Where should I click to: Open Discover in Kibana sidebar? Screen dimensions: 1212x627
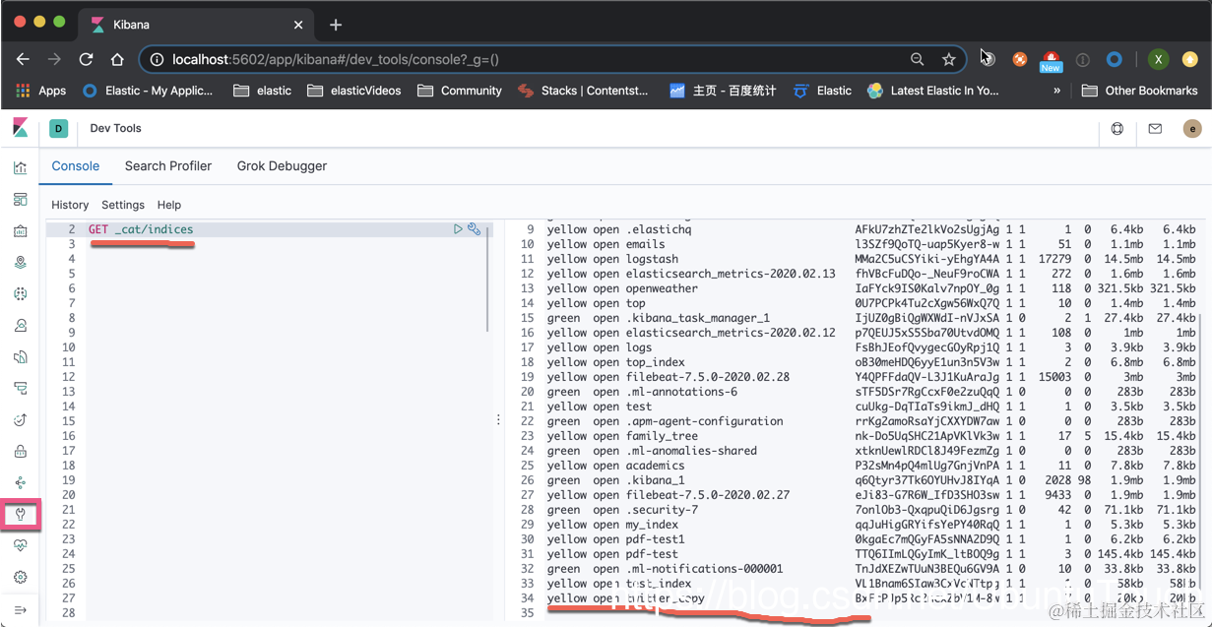[20, 168]
